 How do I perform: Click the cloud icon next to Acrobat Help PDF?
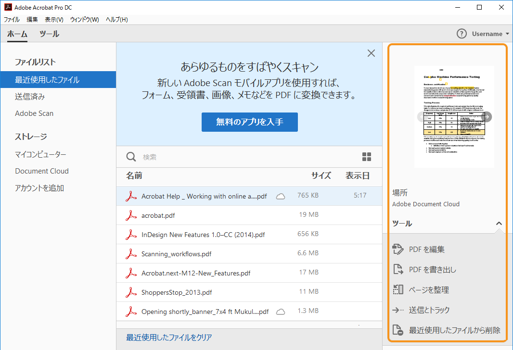(281, 196)
